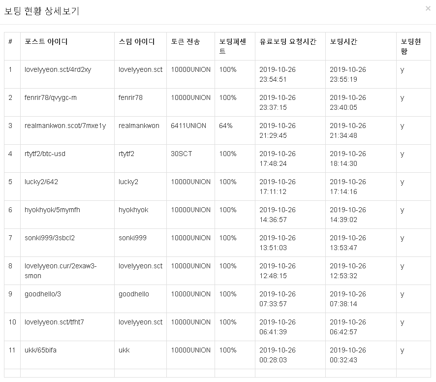Click Steem ID fenrir78

click(x=130, y=97)
